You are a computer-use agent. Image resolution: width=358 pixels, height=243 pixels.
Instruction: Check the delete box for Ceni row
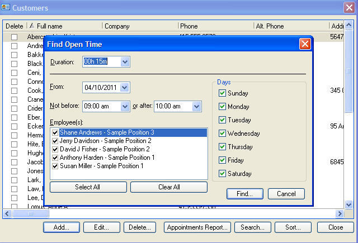point(15,73)
